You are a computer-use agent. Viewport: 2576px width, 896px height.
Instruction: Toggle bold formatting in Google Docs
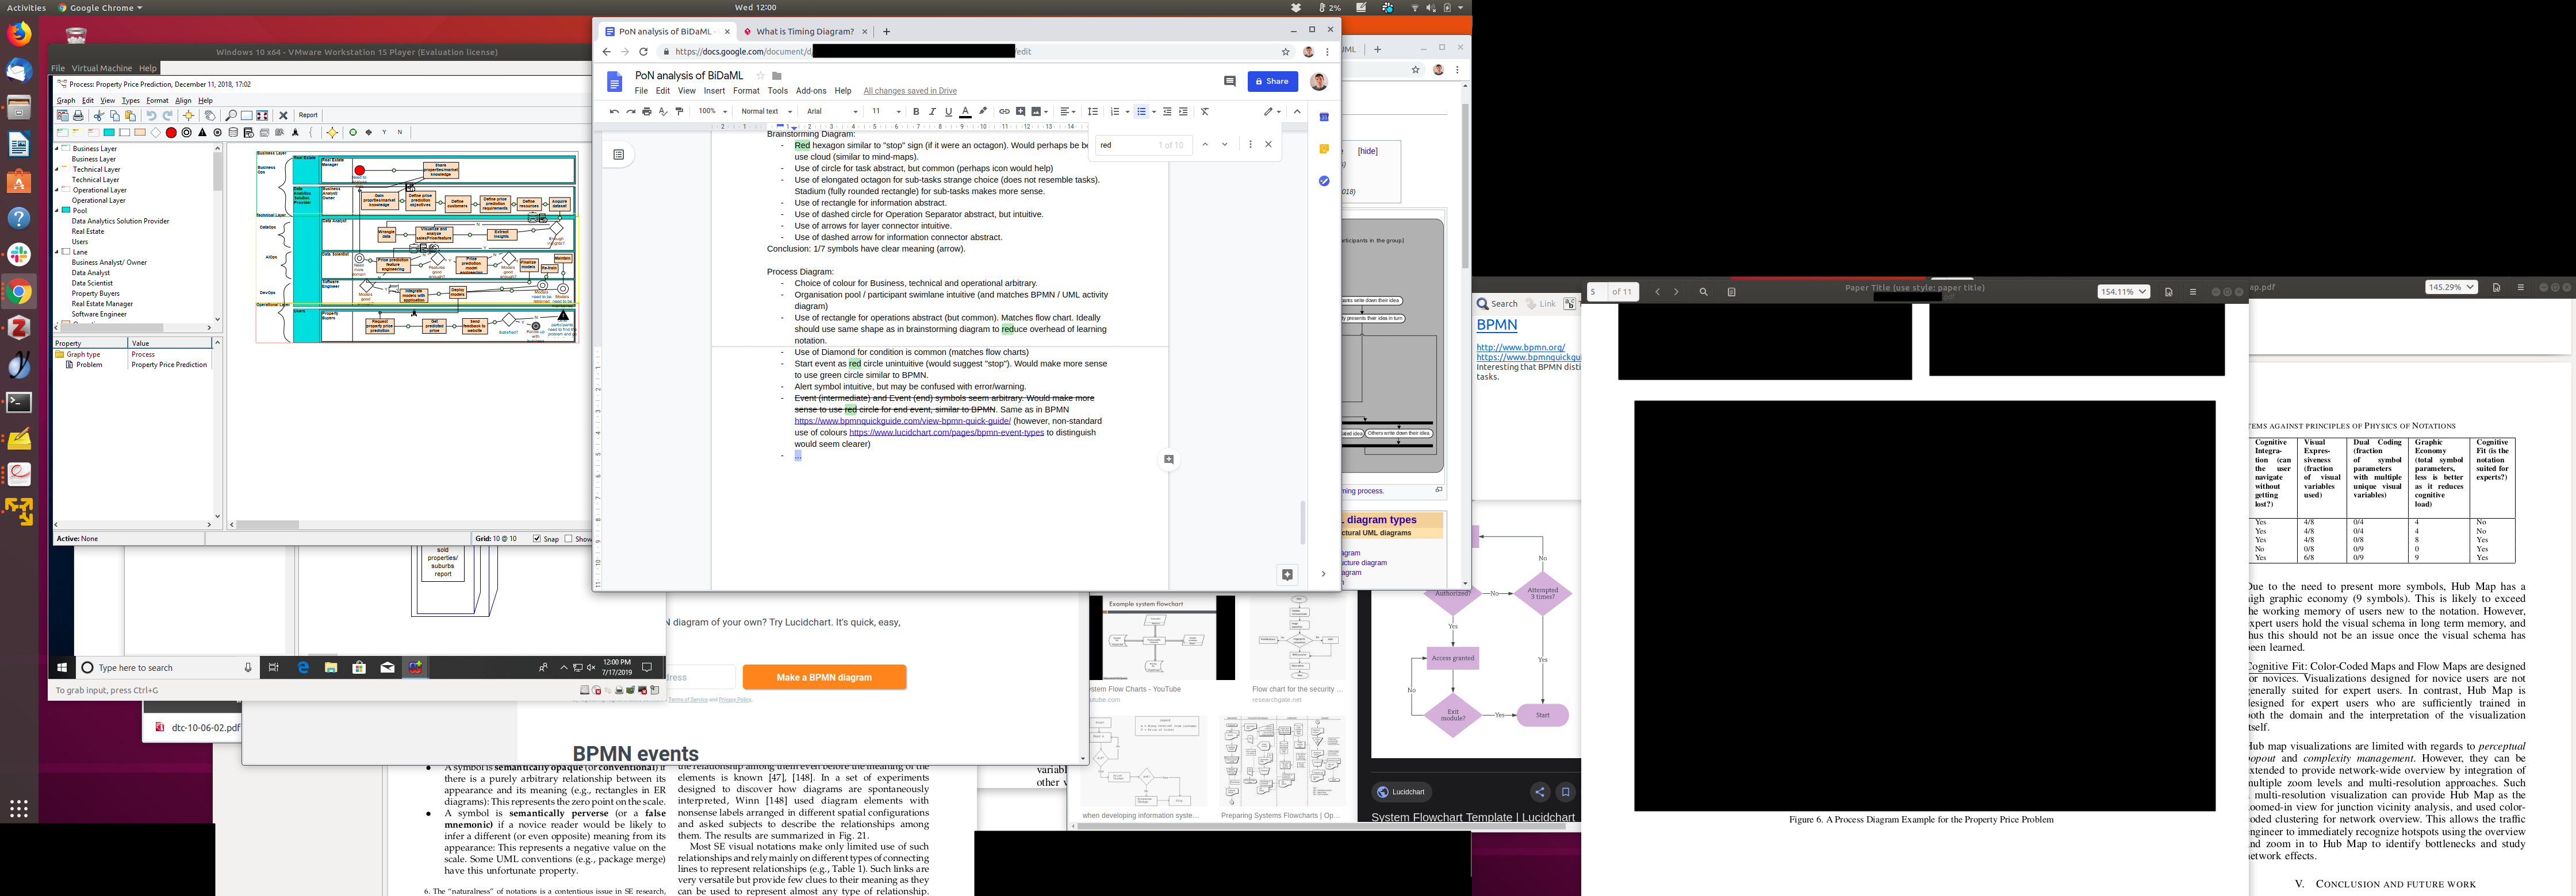tap(916, 112)
